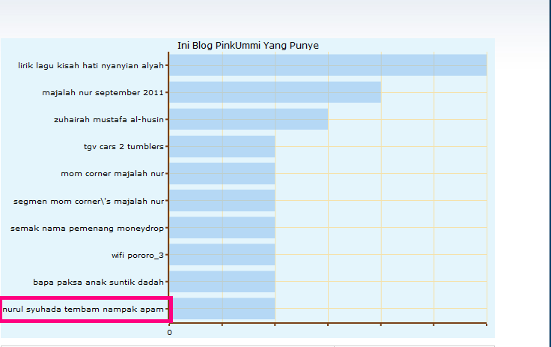The width and height of the screenshot is (551, 347).
Task: Select the 'mom corner majalah nur' label
Action: (112, 173)
